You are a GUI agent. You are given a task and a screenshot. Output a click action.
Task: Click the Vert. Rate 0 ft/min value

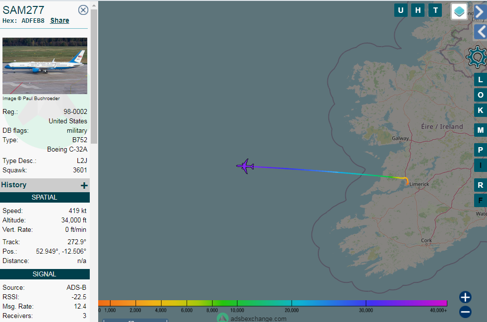(75, 229)
